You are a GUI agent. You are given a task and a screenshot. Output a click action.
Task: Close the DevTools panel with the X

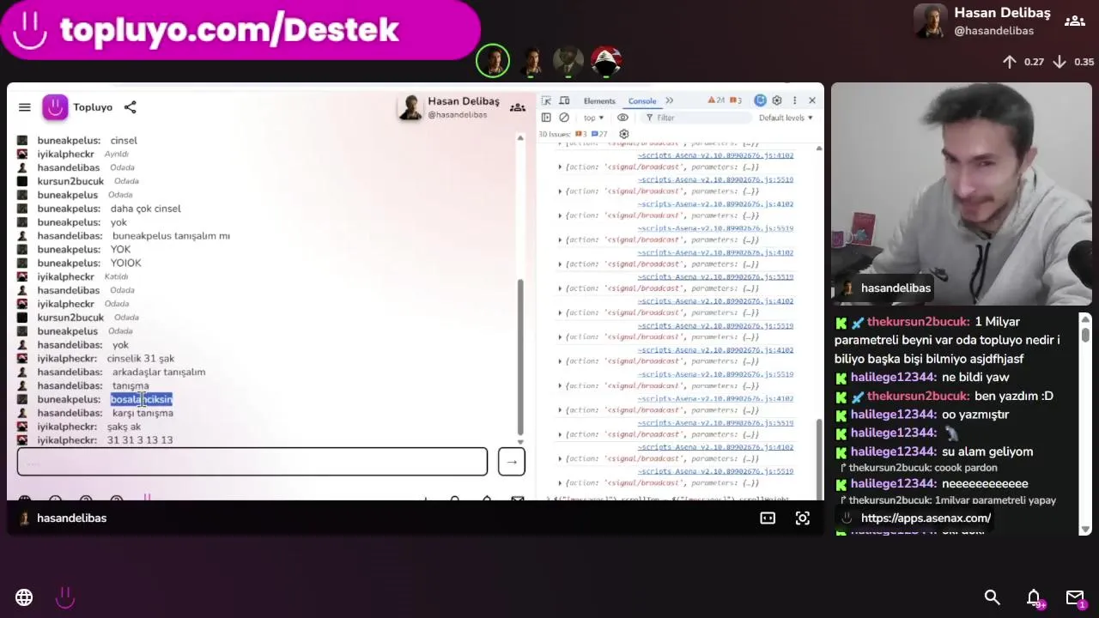point(812,100)
